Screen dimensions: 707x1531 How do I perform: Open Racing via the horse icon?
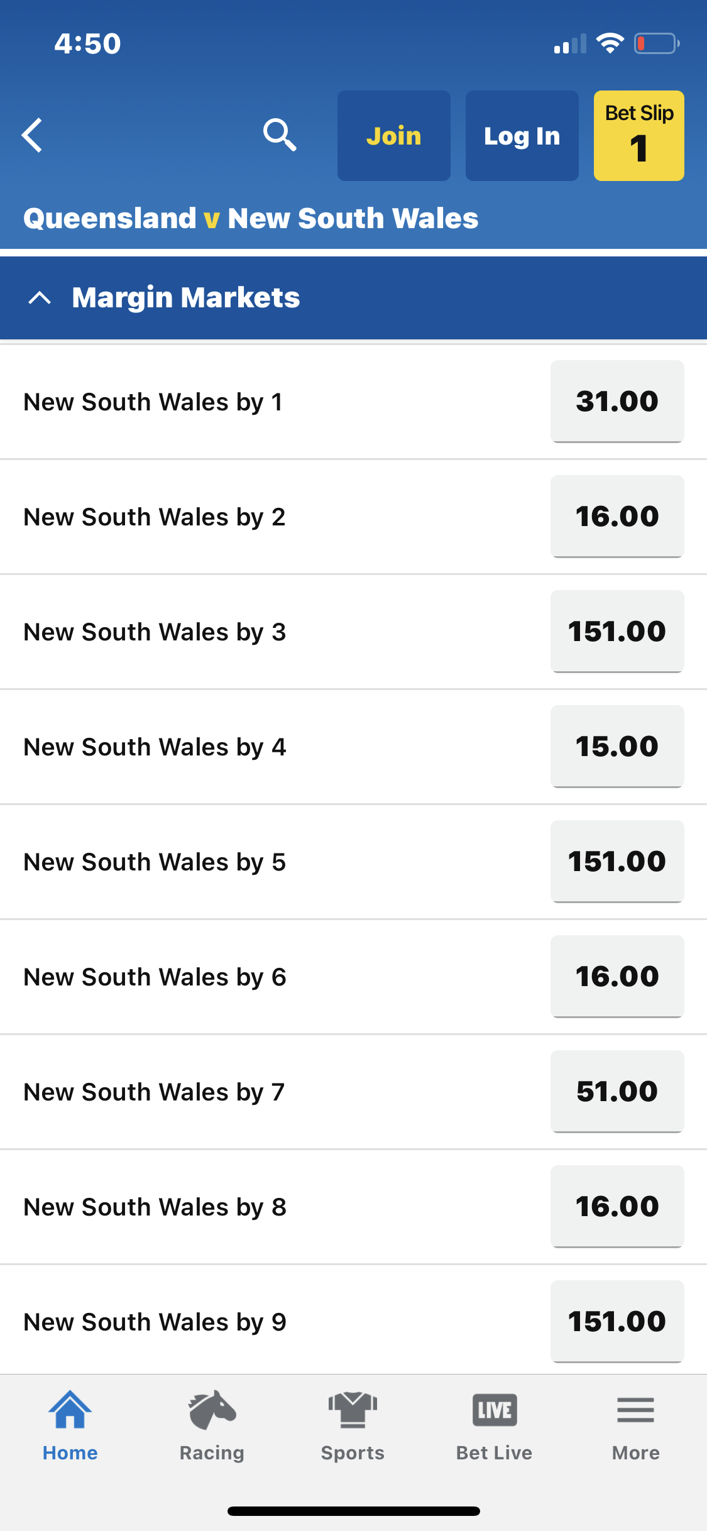coord(212,1410)
